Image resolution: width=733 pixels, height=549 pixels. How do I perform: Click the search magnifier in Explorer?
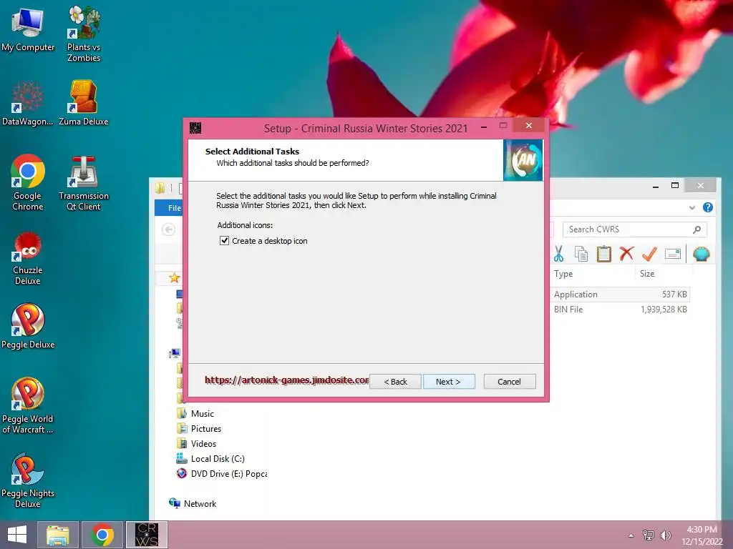697,229
